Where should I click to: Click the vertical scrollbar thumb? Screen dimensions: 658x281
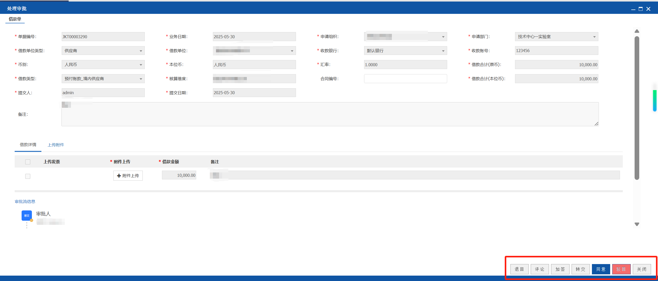pyautogui.click(x=637, y=108)
